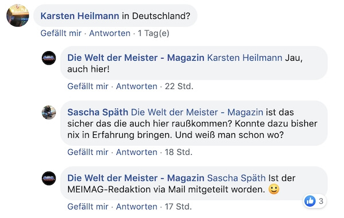Click the Magazin avatar on first reply
This screenshot has width=344, height=218.
pos(49,58)
